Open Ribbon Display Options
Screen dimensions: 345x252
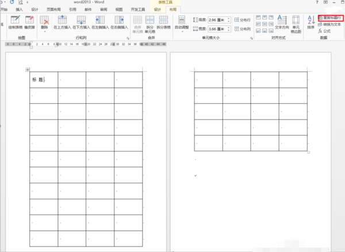point(325,2)
